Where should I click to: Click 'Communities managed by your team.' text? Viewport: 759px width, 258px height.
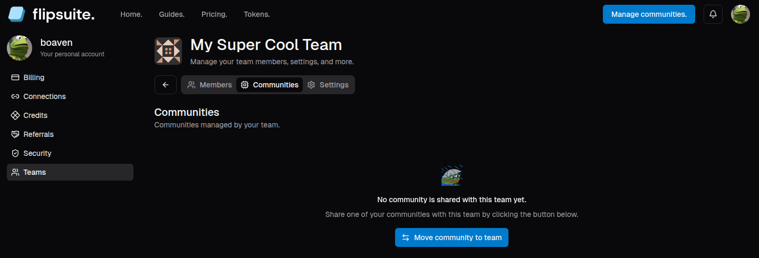pyautogui.click(x=217, y=125)
